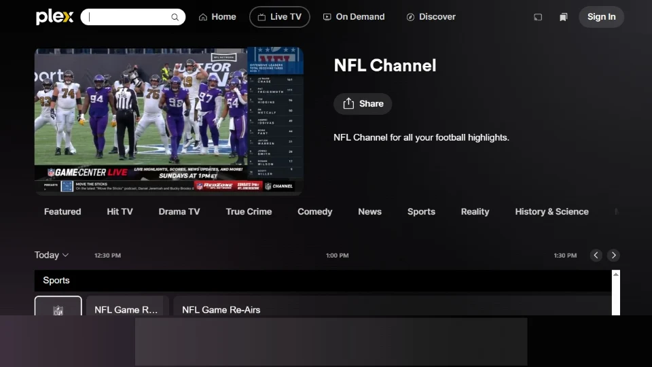
Task: Click the Plex logo
Action: click(54, 17)
